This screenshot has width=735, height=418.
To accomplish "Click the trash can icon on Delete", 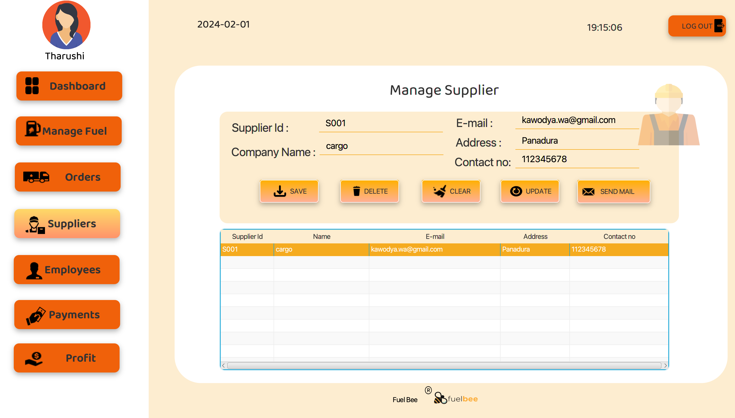I will point(356,191).
